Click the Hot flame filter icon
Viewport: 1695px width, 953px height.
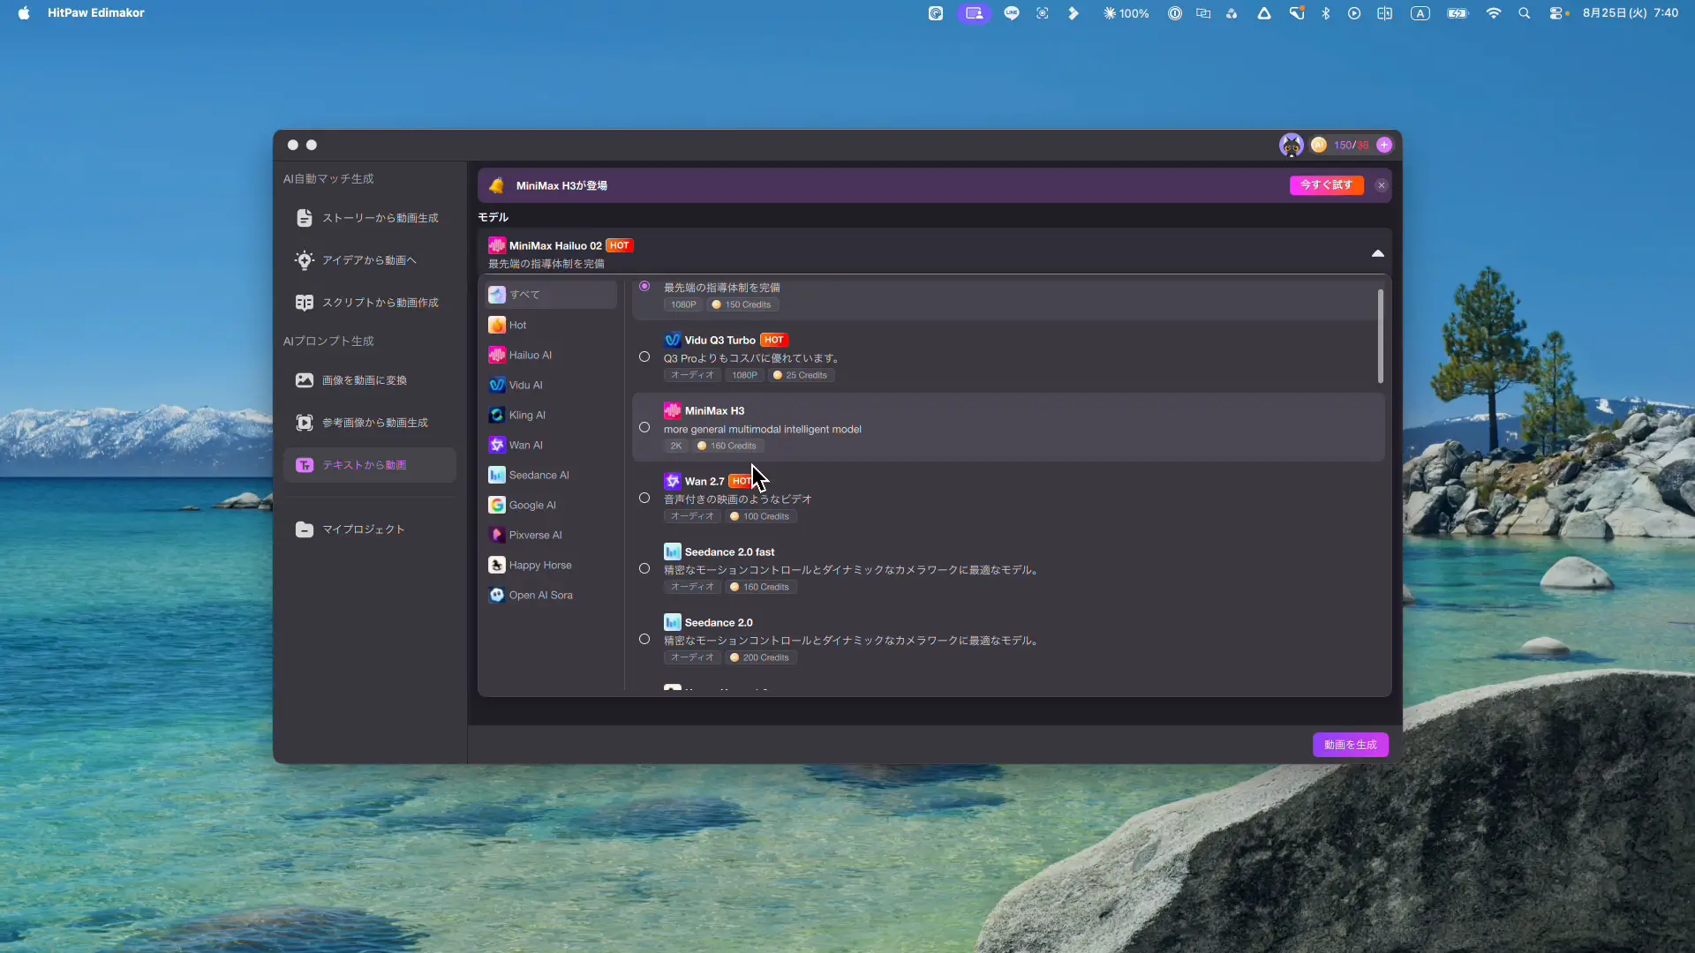tap(497, 325)
